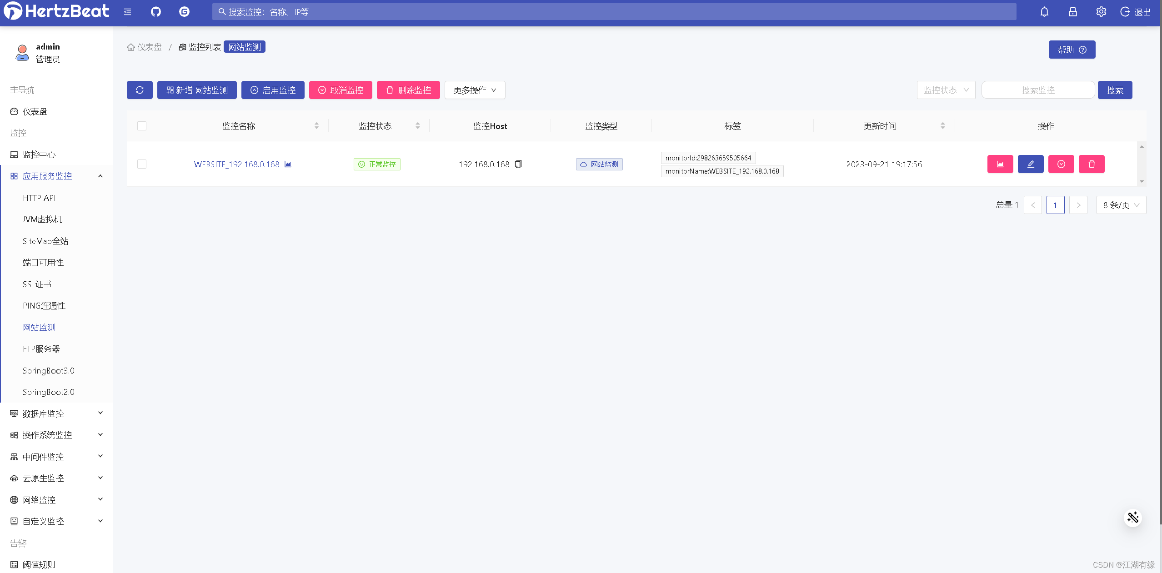Click the HertzBeat logo
1162x573 pixels.
[56, 11]
